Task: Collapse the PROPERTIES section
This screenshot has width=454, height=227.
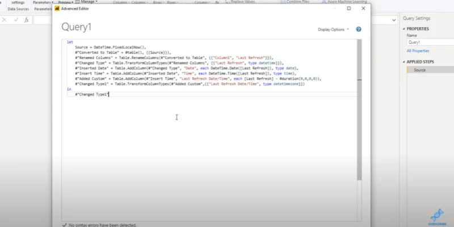Action: (404, 29)
